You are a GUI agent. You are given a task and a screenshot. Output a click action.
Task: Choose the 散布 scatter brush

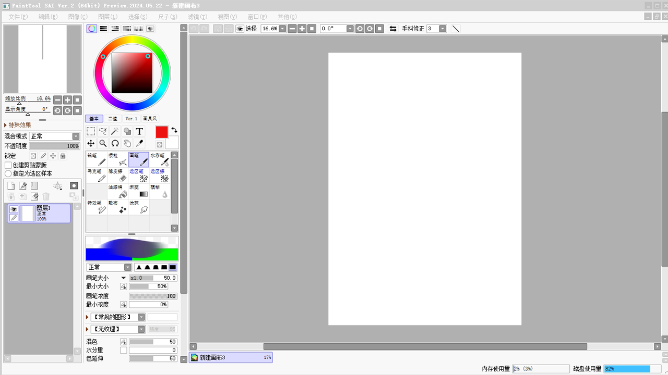(x=117, y=207)
